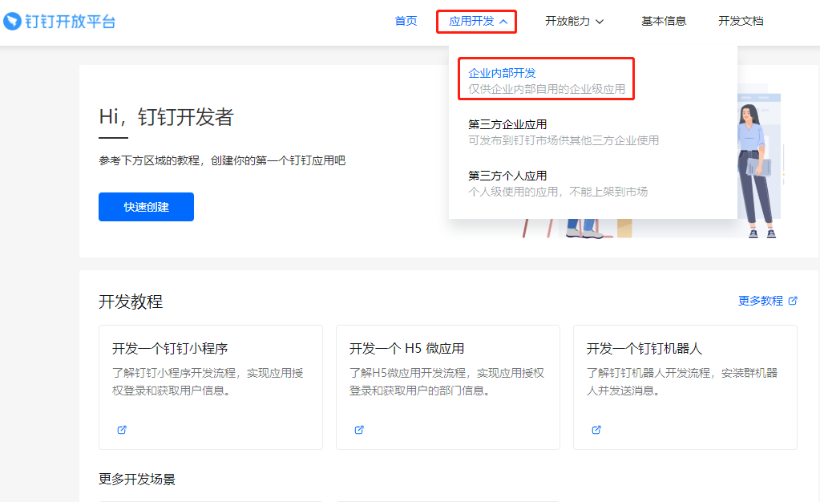Click the 开发教程 section heading
This screenshot has width=820, height=502.
click(x=131, y=302)
